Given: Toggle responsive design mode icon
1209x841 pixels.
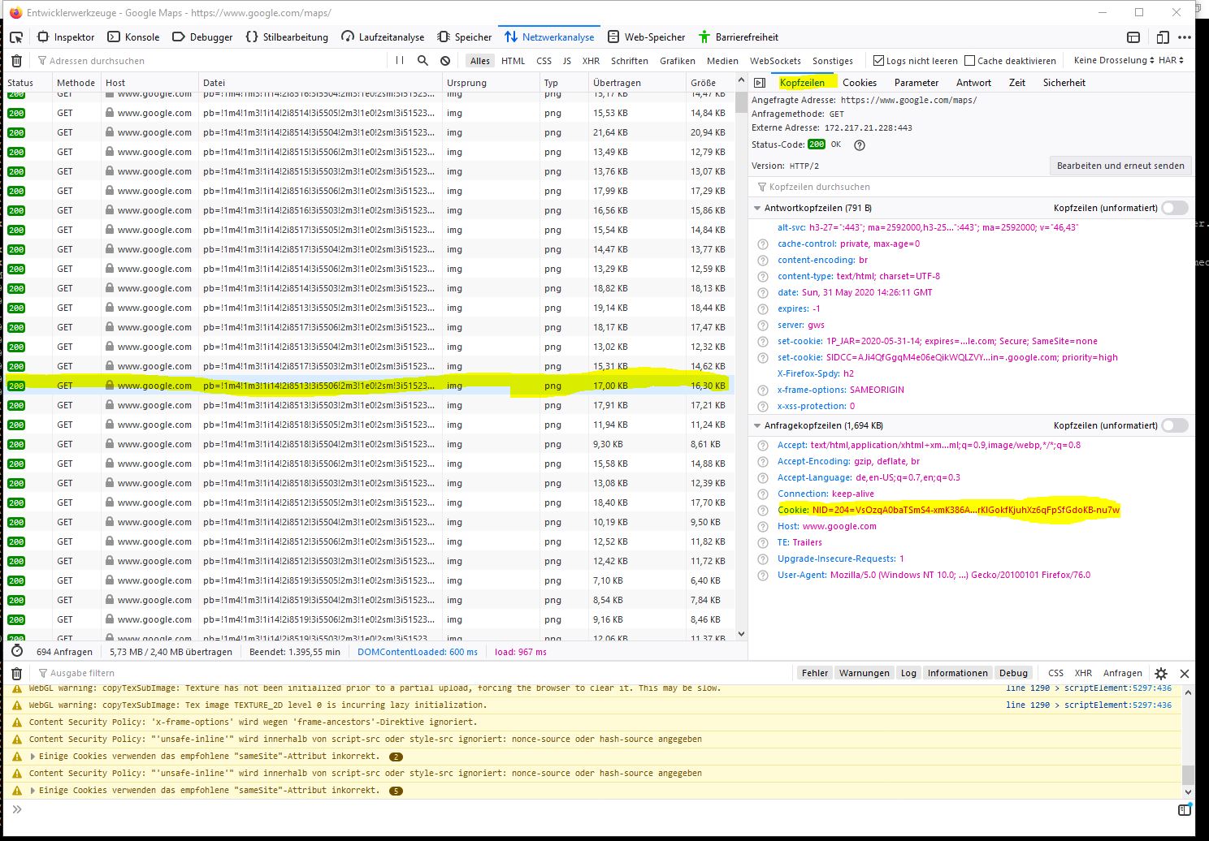Looking at the screenshot, I should 1163,37.
